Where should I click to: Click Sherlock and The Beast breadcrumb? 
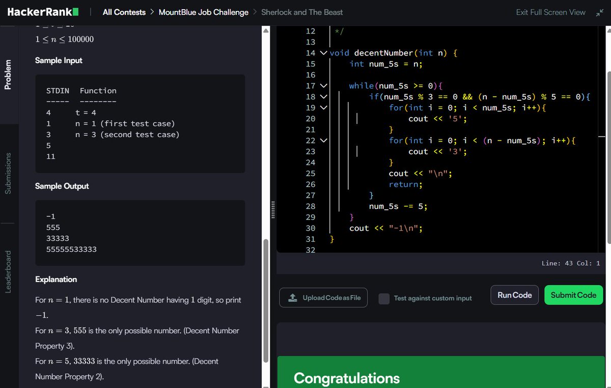point(302,12)
